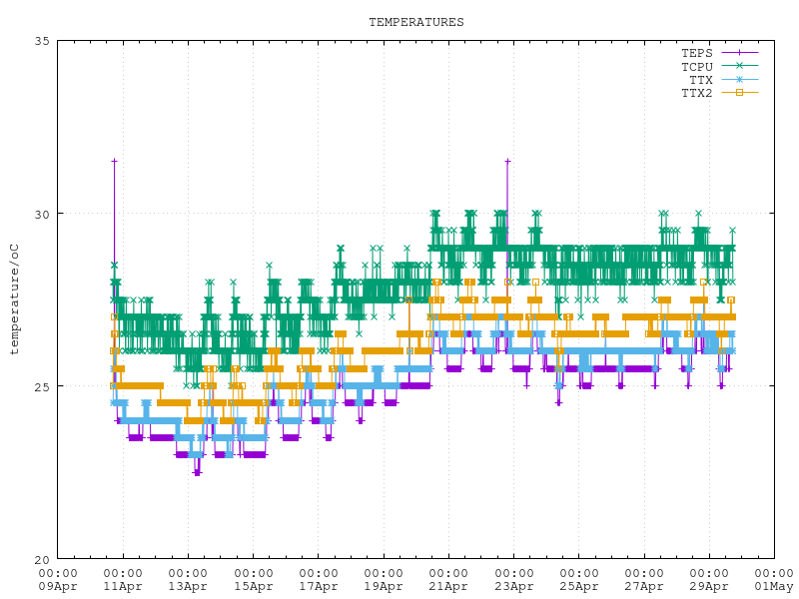Click the 01May x-axis date label
The image size is (799, 599).
[x=773, y=587]
